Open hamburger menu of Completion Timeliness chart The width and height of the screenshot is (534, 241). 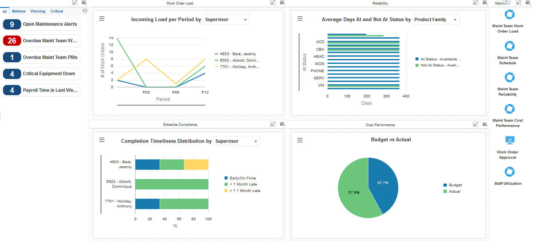pyautogui.click(x=102, y=140)
